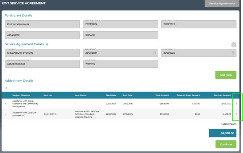Click the Total Amount column header

click(162, 95)
